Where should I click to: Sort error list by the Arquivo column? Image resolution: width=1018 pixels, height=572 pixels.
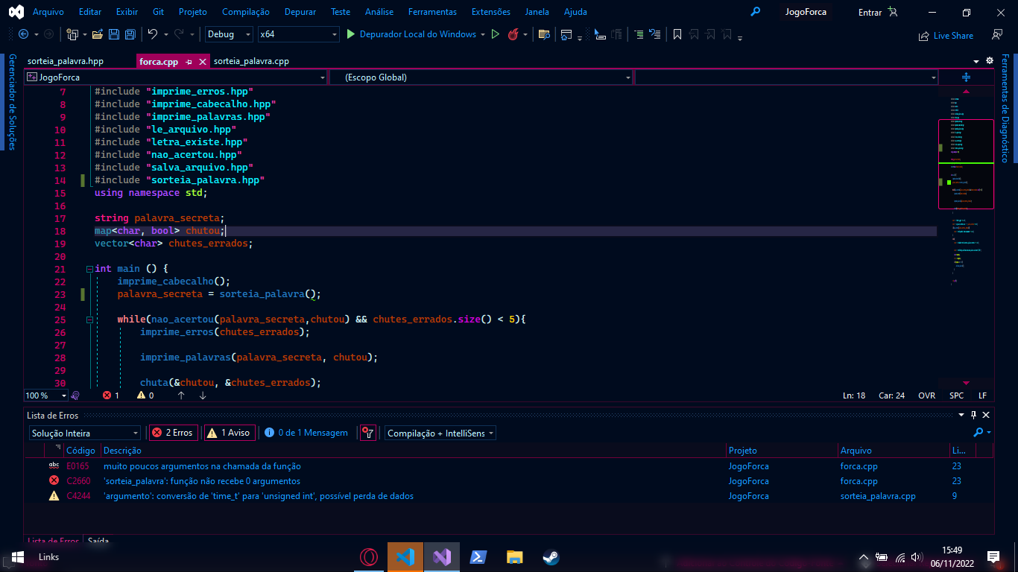point(894,451)
